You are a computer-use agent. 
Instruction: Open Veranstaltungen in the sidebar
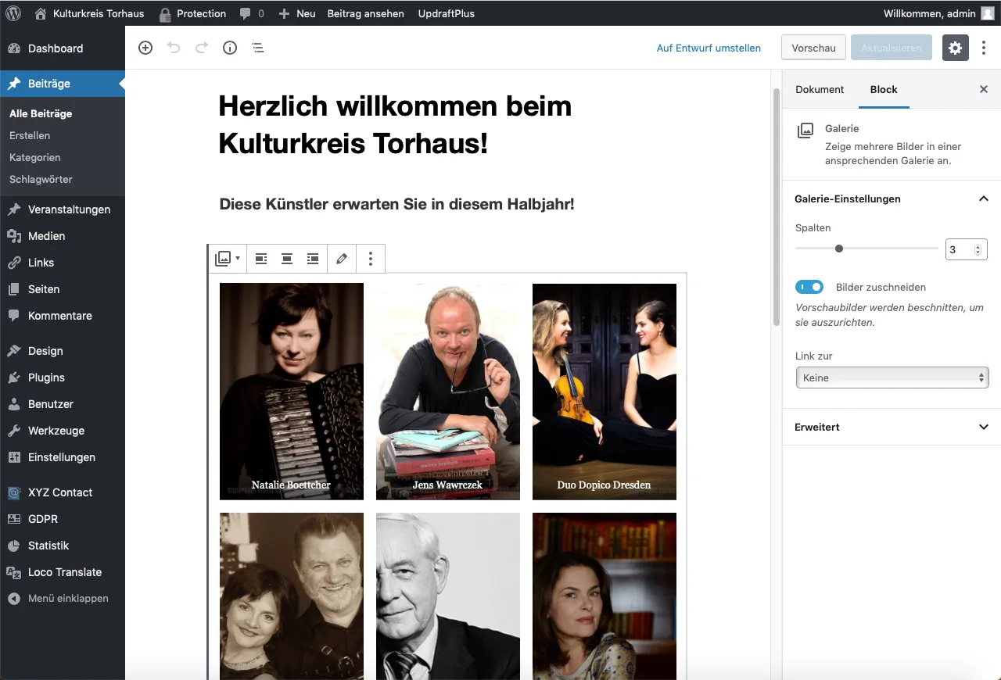[63, 209]
